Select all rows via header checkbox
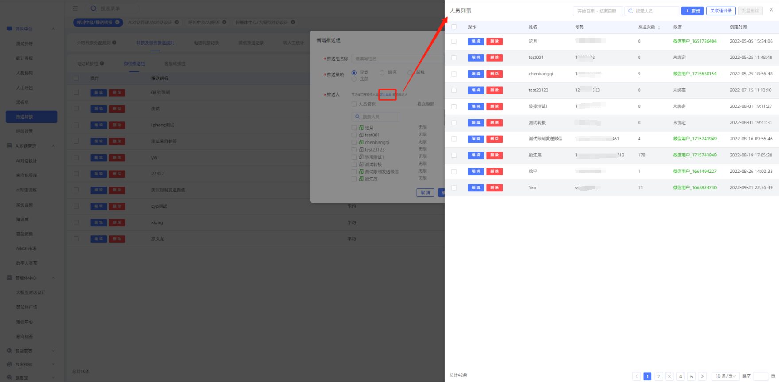This screenshot has height=382, width=779. (x=454, y=27)
